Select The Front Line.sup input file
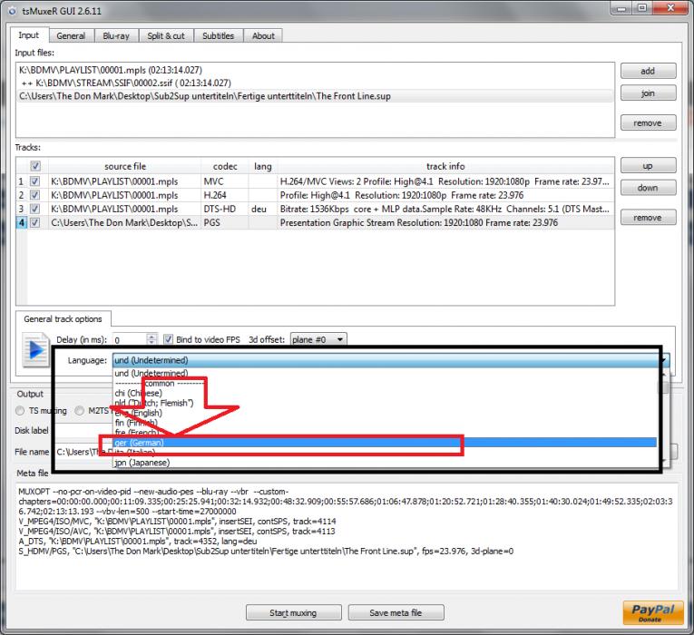This screenshot has height=635, width=694. (315, 96)
